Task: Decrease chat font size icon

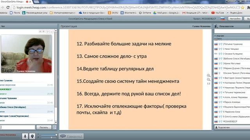Action: [52, 32]
